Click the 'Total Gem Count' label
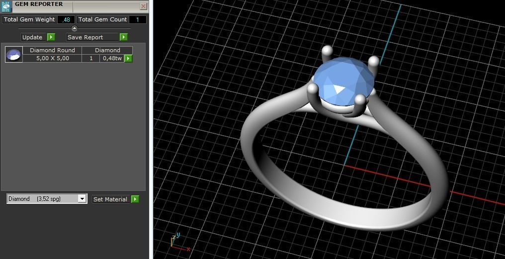505x259 pixels. point(103,20)
